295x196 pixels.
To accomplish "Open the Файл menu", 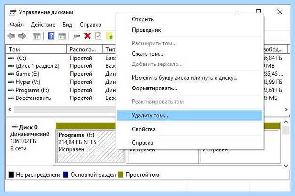I will coord(17,25).
